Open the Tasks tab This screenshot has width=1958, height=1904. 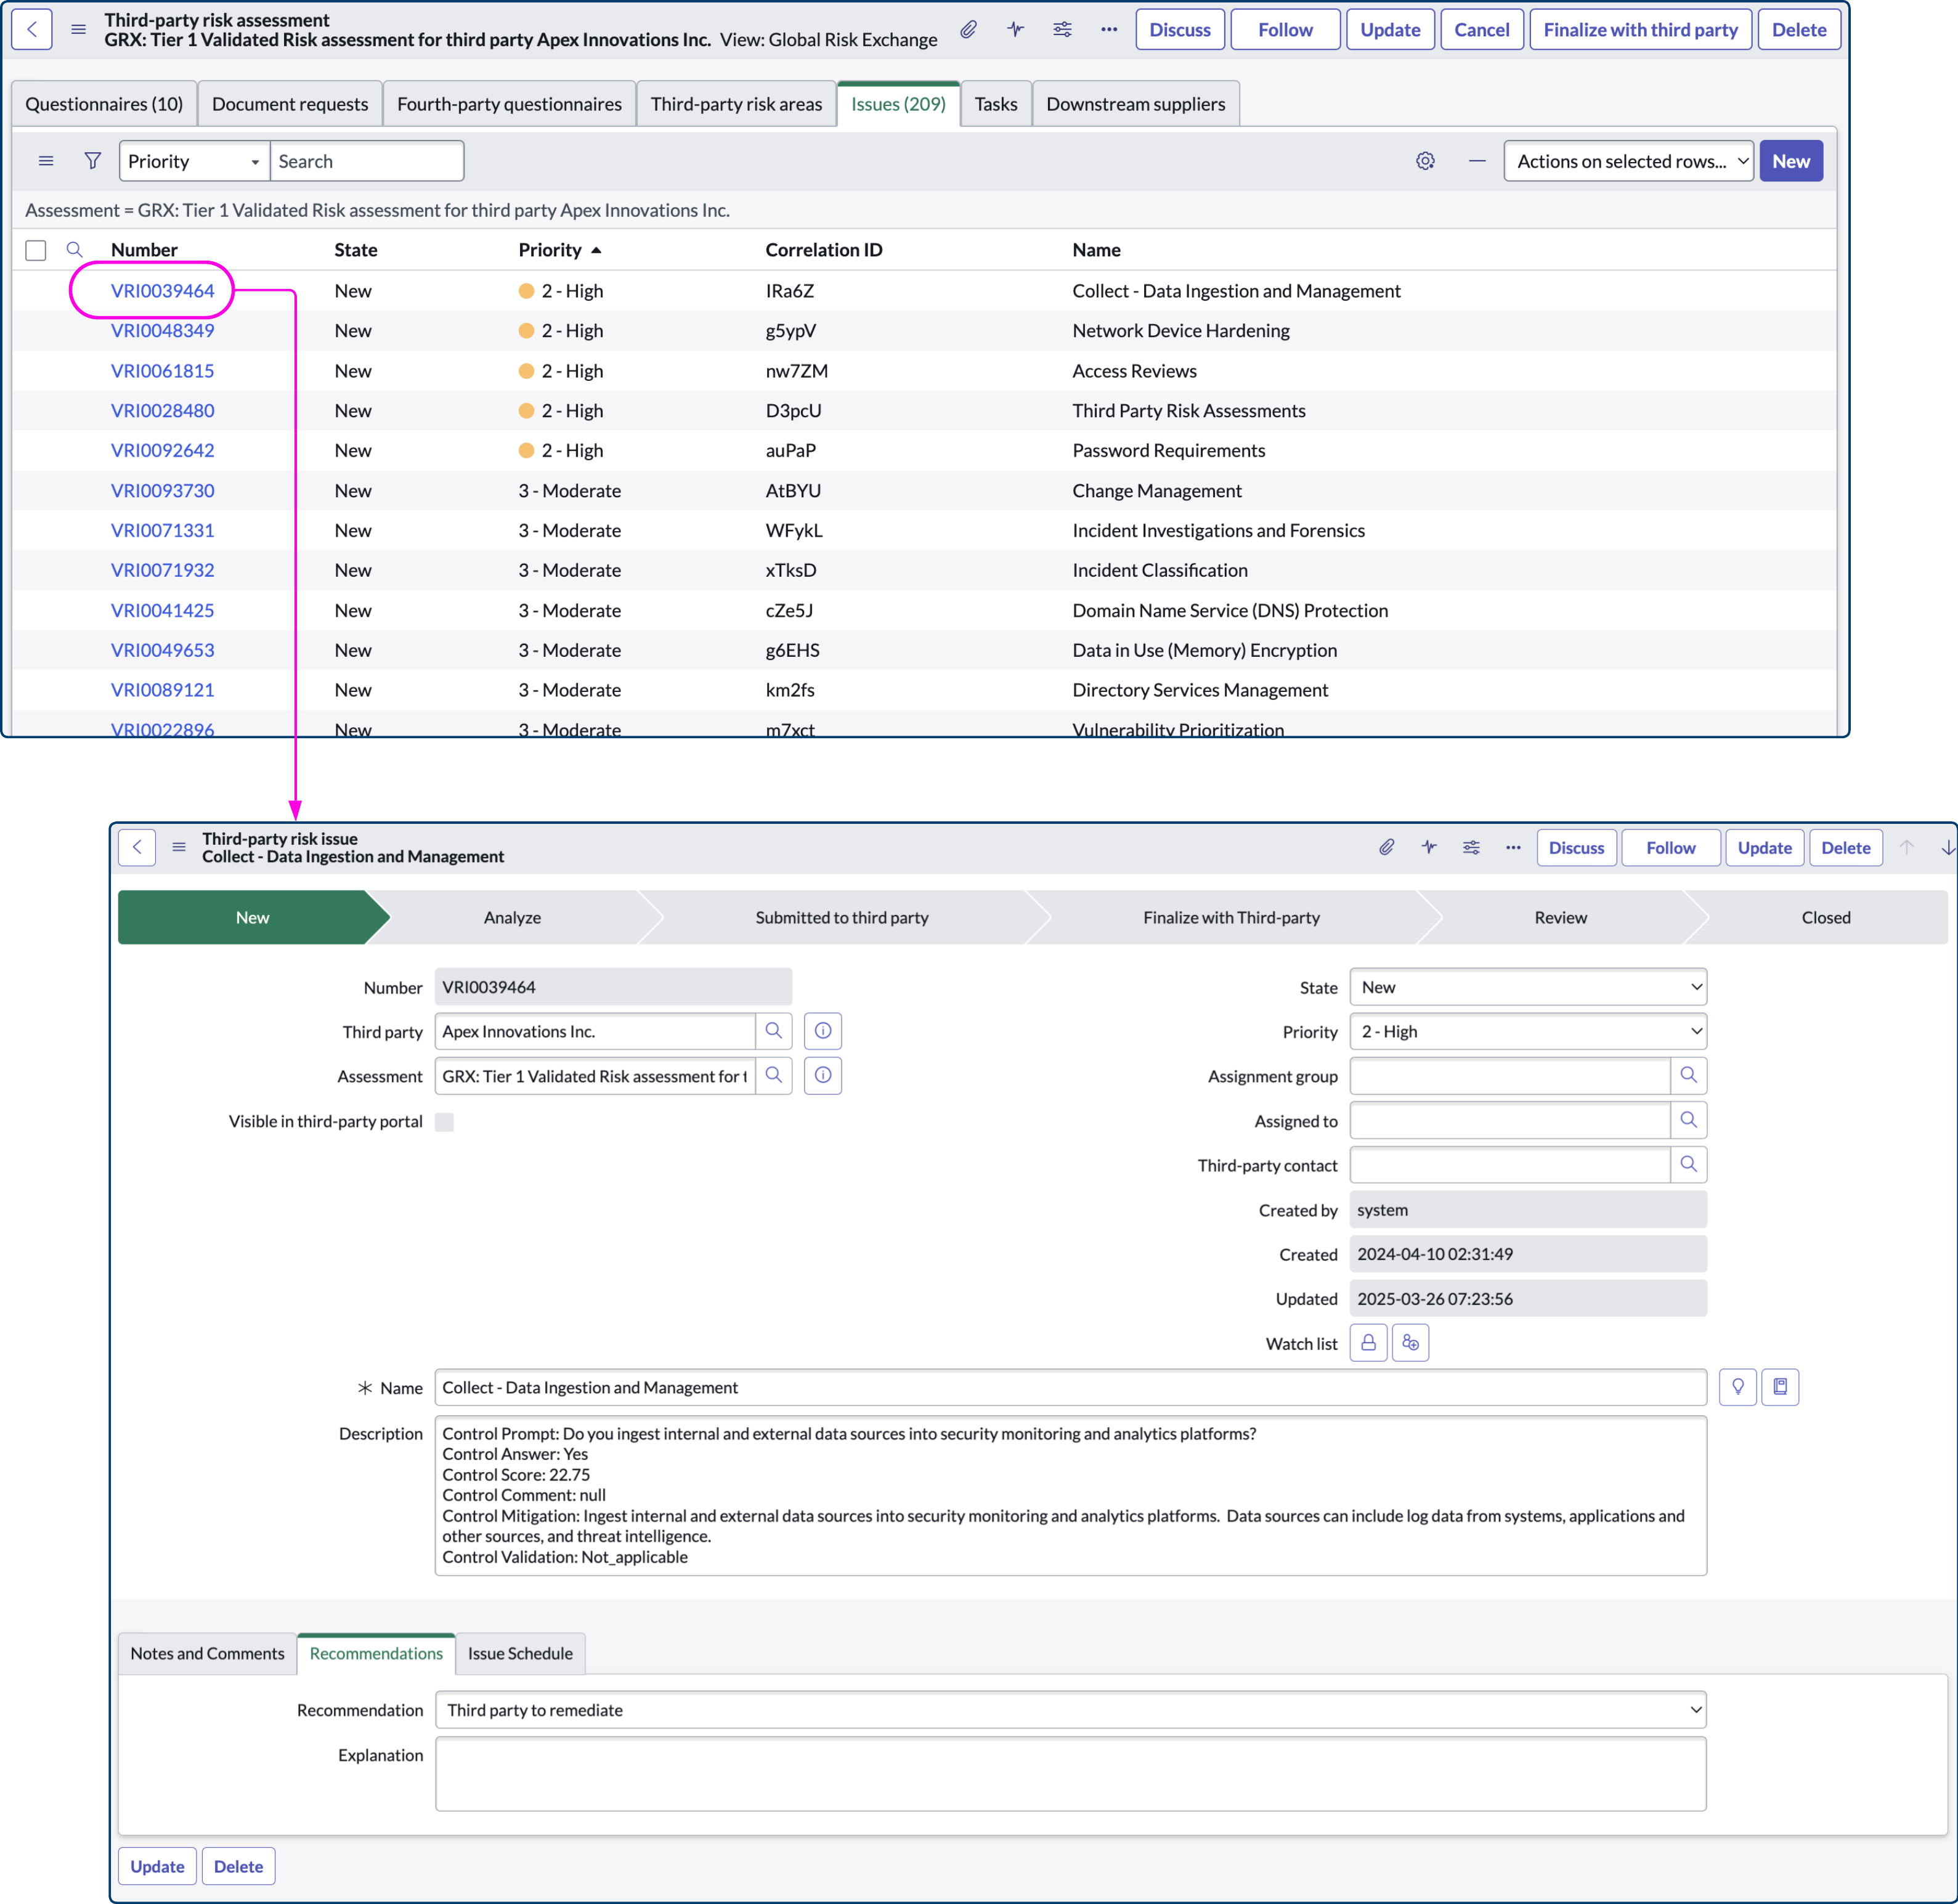click(996, 104)
